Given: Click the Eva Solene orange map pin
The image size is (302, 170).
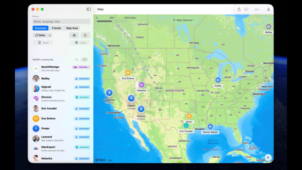Looking at the screenshot, I should pyautogui.click(x=128, y=73).
